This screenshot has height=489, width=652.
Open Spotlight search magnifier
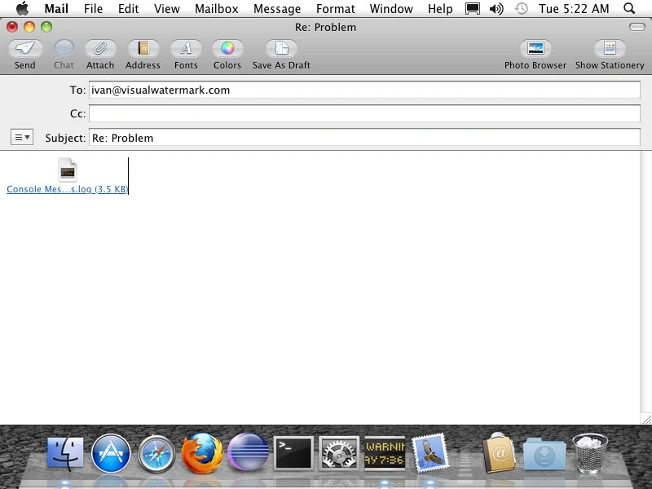click(x=629, y=9)
